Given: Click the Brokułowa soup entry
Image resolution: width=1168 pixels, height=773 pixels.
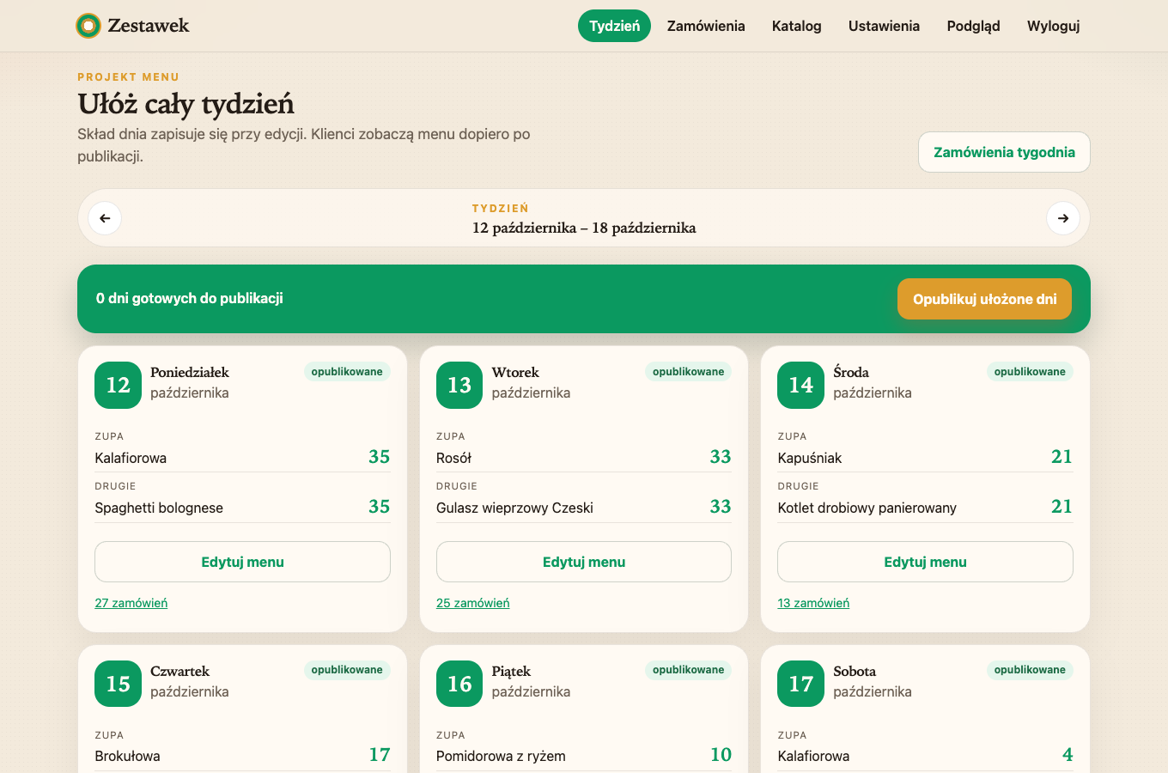Looking at the screenshot, I should (x=127, y=756).
